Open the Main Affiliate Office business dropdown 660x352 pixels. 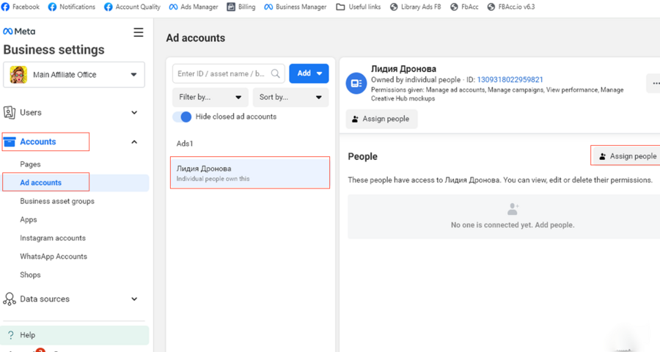click(x=74, y=75)
